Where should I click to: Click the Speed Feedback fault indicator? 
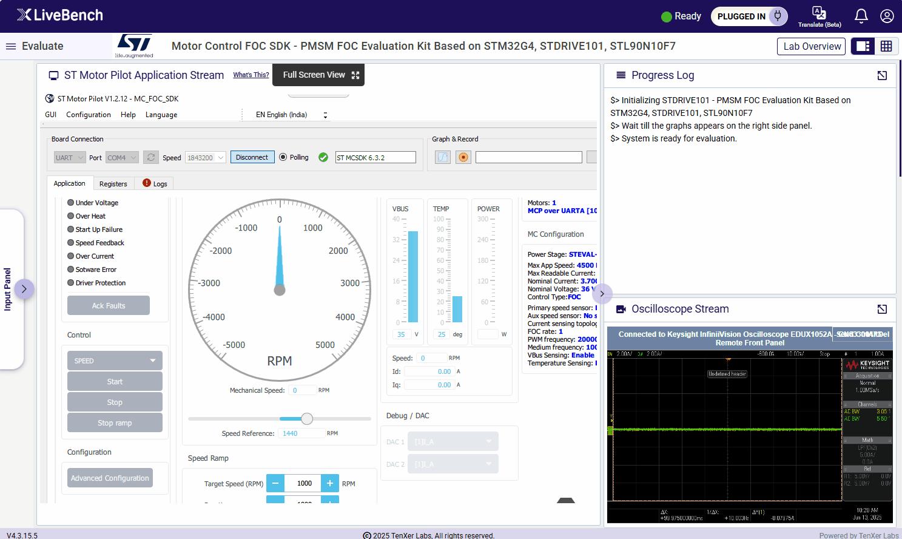71,243
